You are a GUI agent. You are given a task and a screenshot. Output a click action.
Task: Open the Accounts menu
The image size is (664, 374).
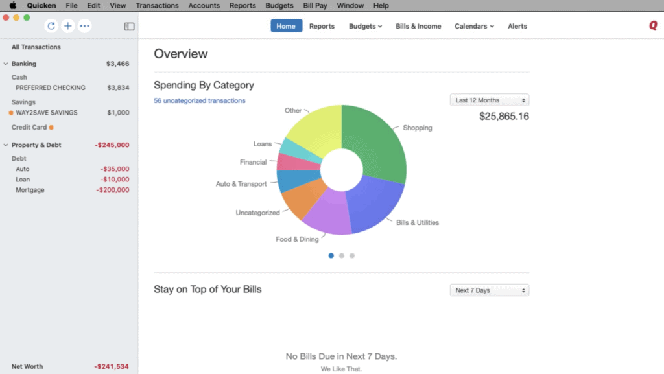tap(204, 5)
